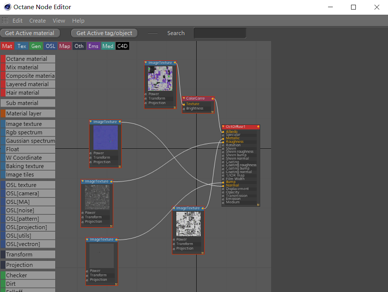Click Get Active material button
This screenshot has height=292, width=388.
[x=30, y=33]
